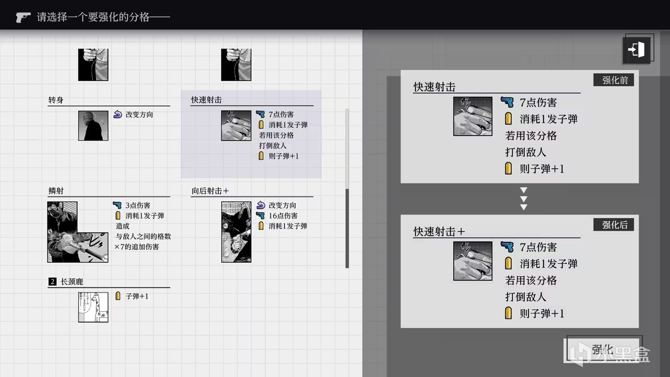Click the 消耗1发子弹 bullet icon in the 强化后 card
670x377 pixels.
pos(509,263)
